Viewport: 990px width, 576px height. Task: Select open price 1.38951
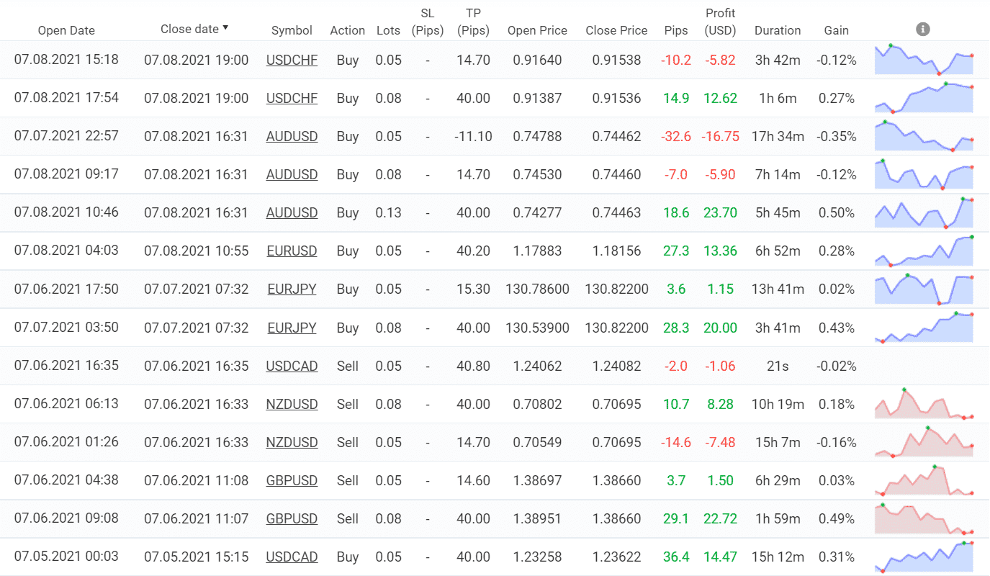point(537,518)
